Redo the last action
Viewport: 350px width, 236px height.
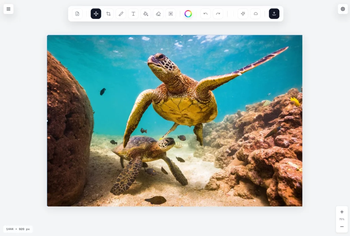(x=218, y=14)
